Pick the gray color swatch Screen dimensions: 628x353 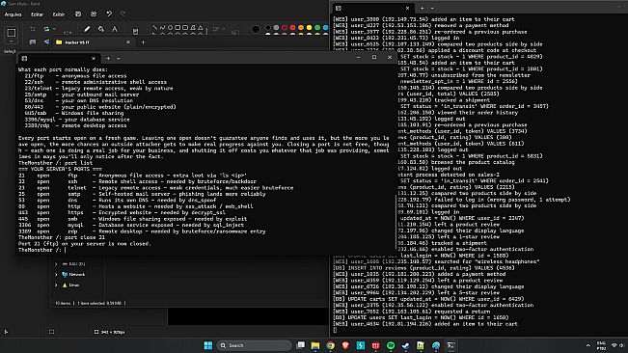(x=276, y=28)
